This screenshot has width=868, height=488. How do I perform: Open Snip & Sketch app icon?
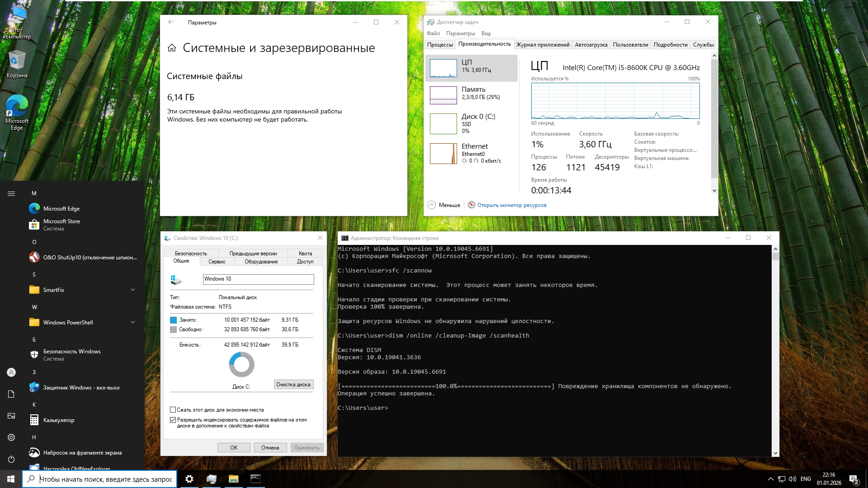pos(34,453)
